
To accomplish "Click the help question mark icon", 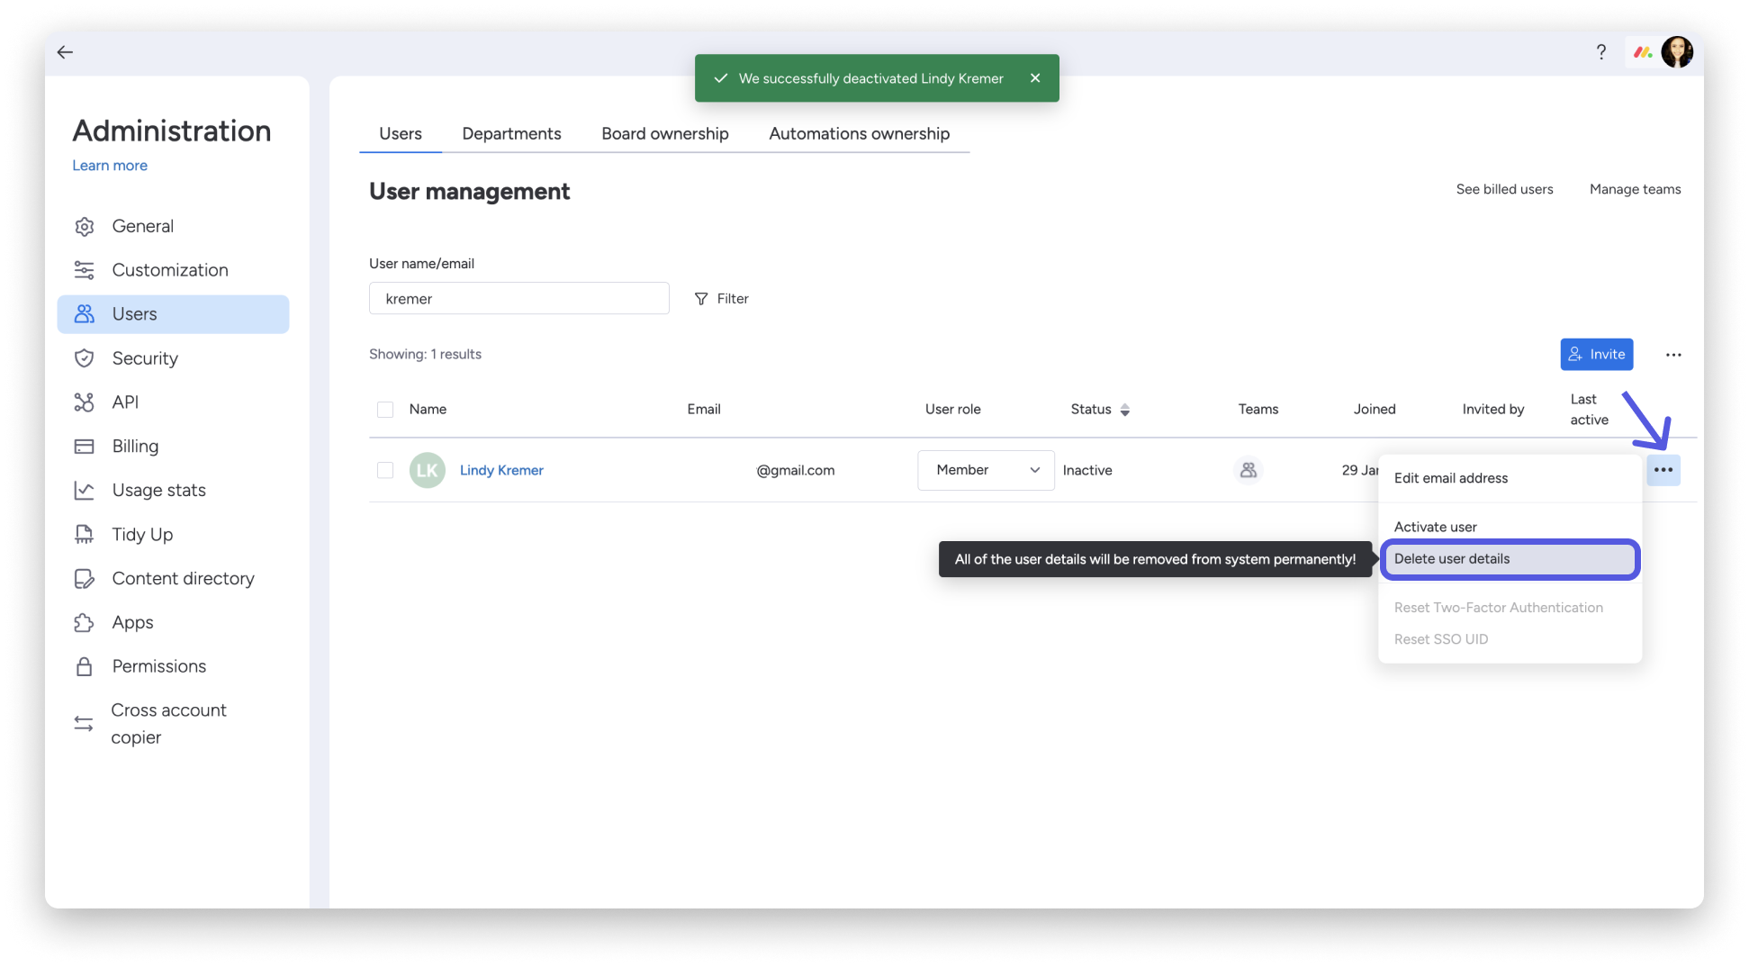I will click(x=1601, y=52).
